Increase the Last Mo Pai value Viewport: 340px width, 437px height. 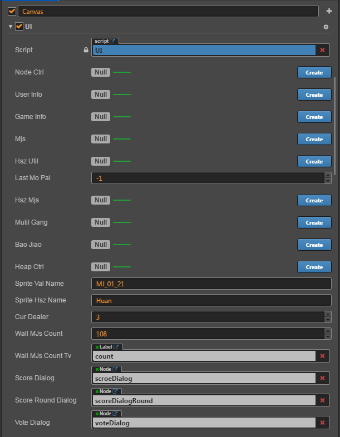click(328, 175)
